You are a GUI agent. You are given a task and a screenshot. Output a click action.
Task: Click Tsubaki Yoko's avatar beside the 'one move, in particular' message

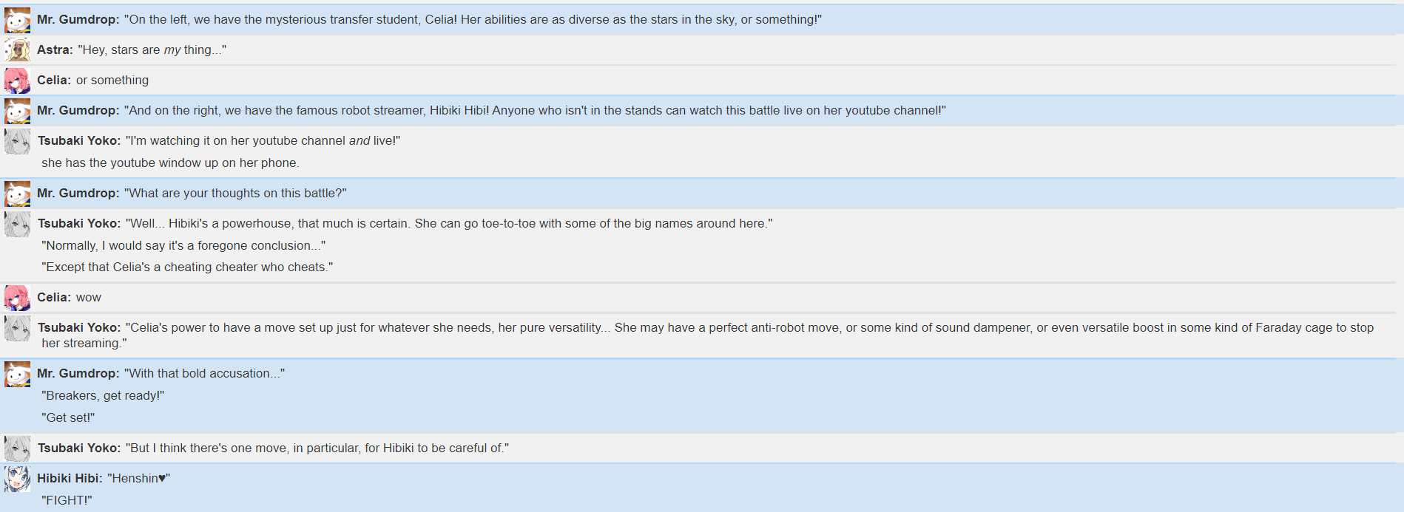tap(17, 448)
